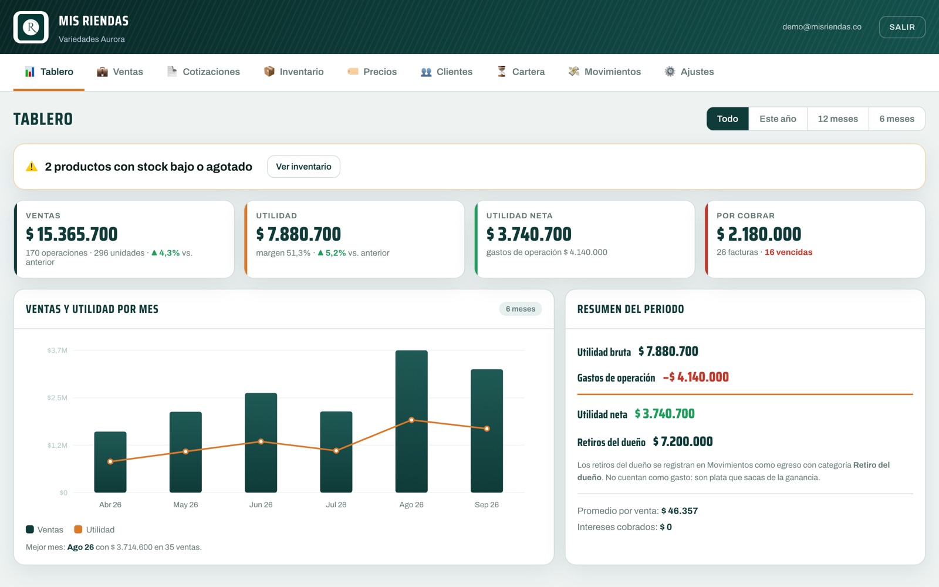Click the Ago 26 sales bar
The width and height of the screenshot is (939, 587).
(411, 421)
